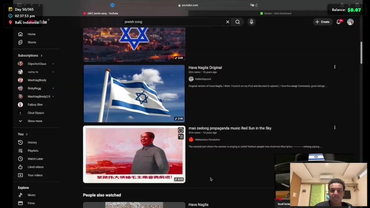Click Star of David Jerusalem thumbnail
The height and width of the screenshot is (208, 370).
pyautogui.click(x=134, y=44)
